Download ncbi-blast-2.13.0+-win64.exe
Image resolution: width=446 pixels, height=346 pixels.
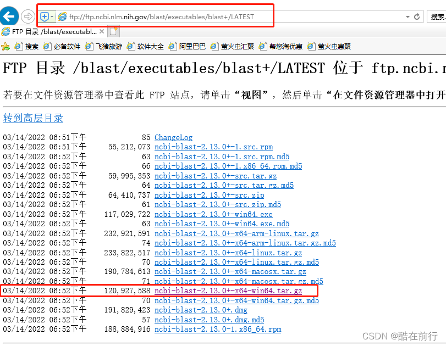(x=213, y=214)
